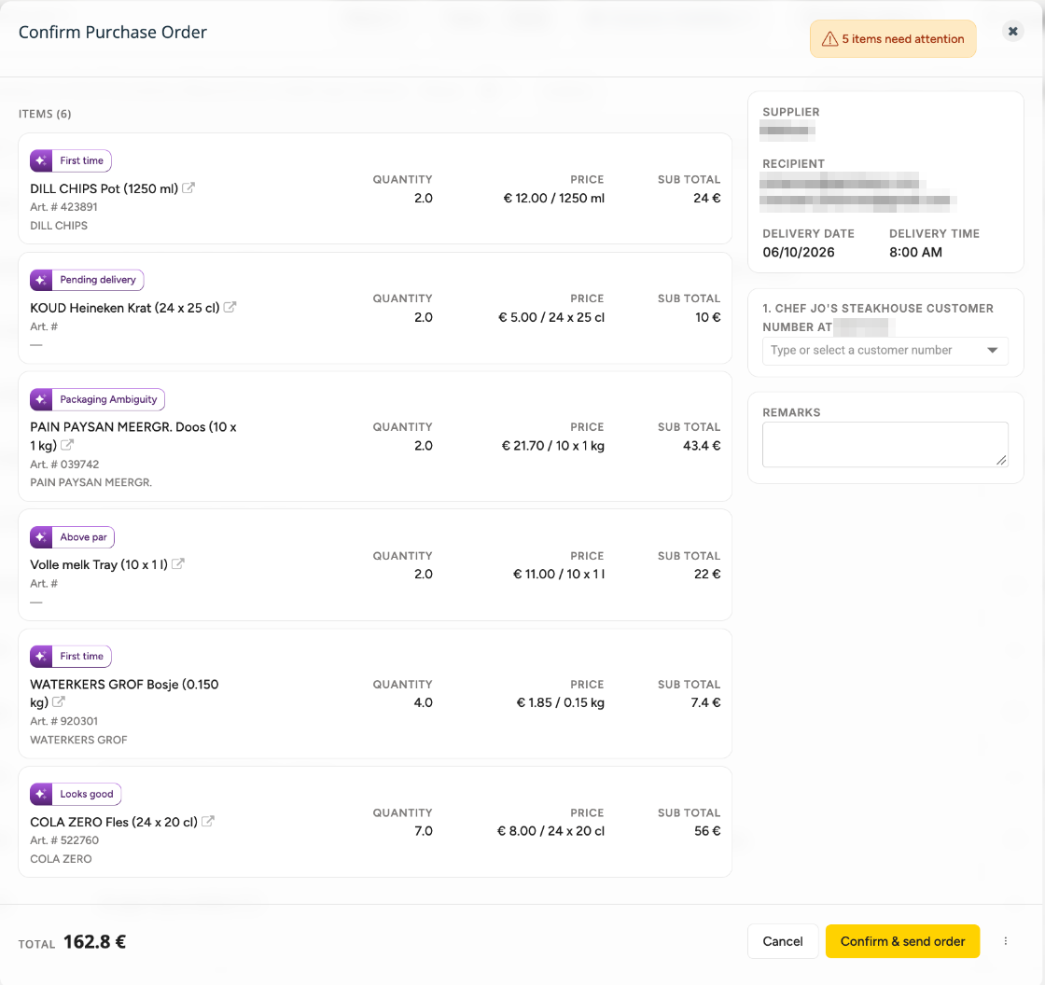This screenshot has height=985, width=1045.
Task: Click the ITEMS (6) heading
Action: point(45,114)
